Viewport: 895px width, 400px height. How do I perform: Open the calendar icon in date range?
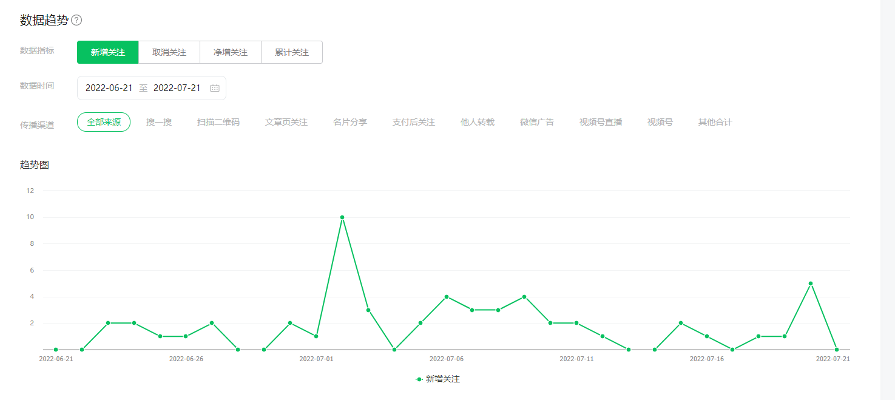(215, 88)
